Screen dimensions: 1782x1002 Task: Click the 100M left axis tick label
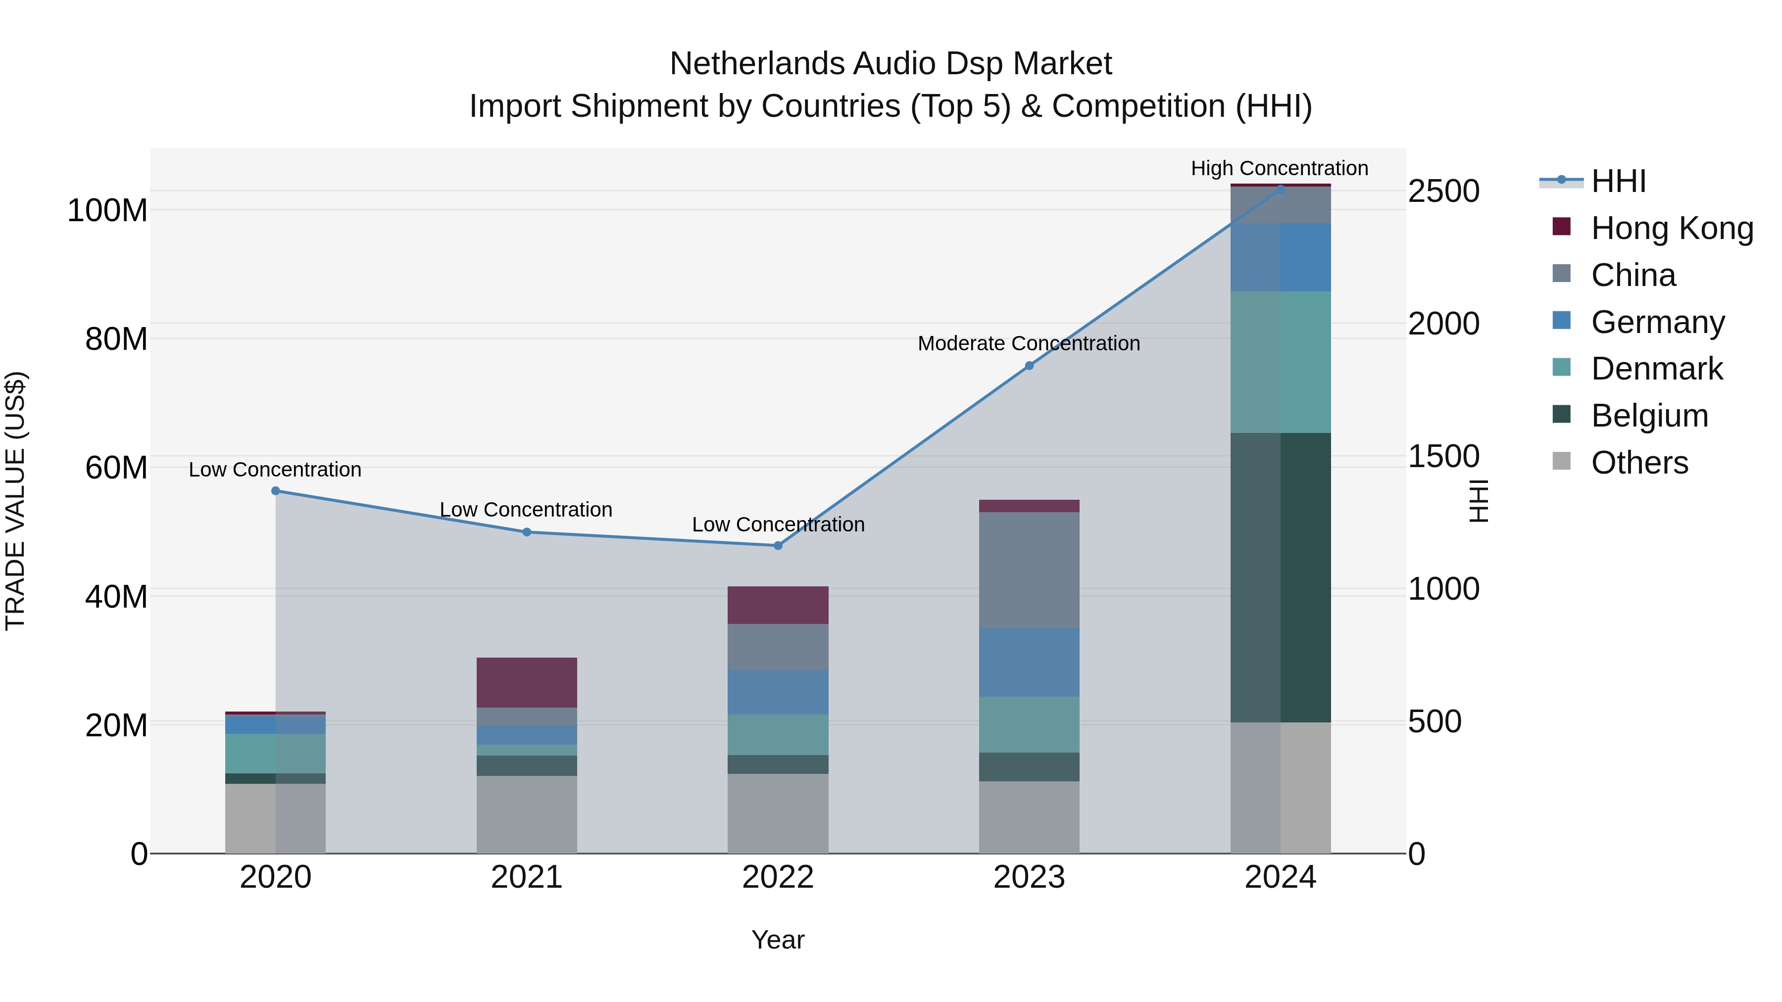(x=107, y=210)
